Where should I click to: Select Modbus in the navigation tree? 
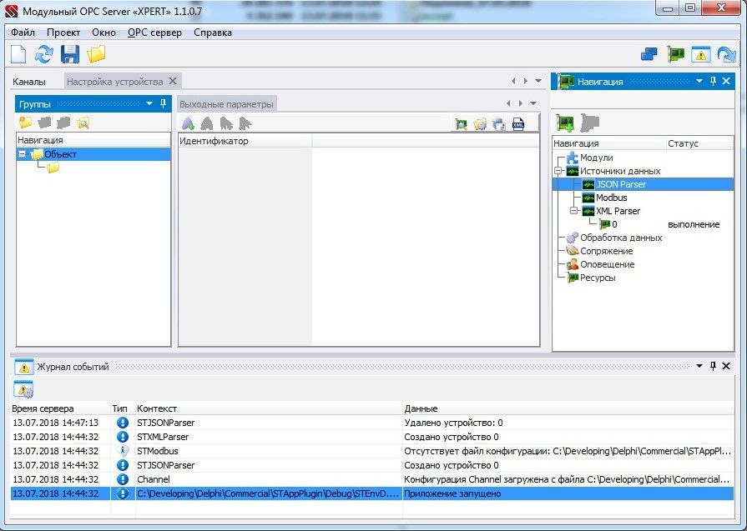[611, 198]
